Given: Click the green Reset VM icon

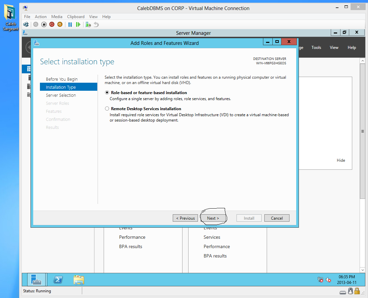Looking at the screenshot, I should pyautogui.click(x=78, y=24).
